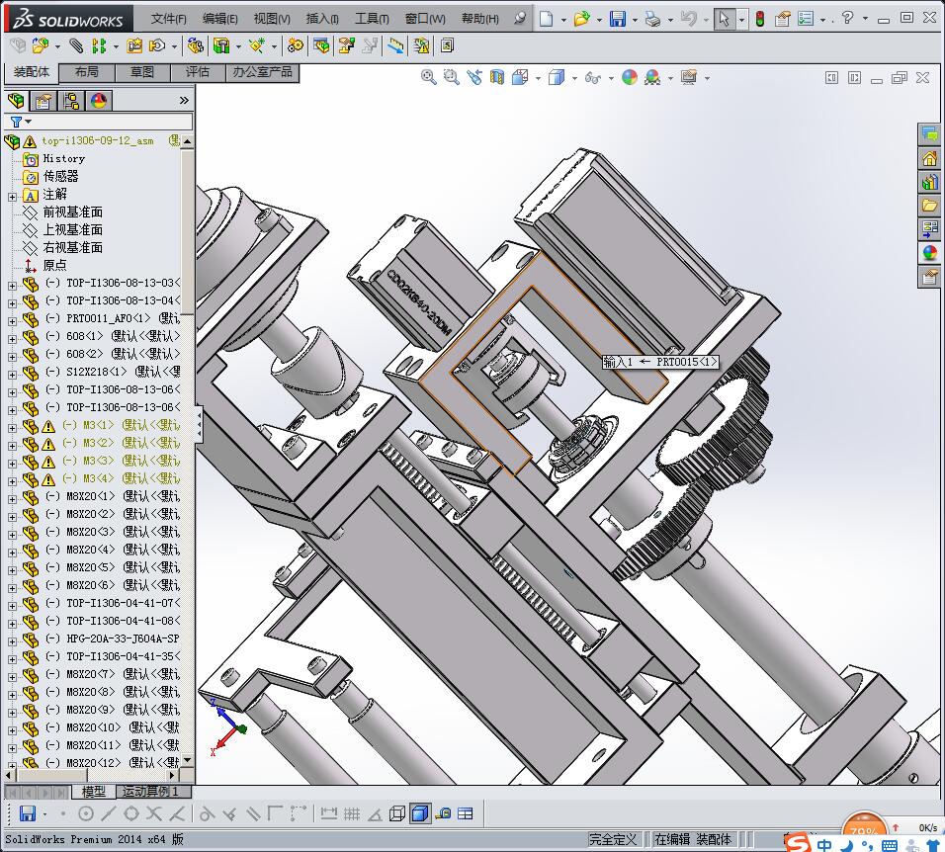The image size is (945, 852).
Task: Click the Rebuild traffic light icon
Action: [759, 19]
